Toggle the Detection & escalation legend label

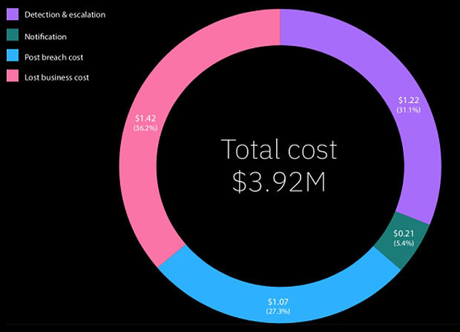tap(65, 15)
